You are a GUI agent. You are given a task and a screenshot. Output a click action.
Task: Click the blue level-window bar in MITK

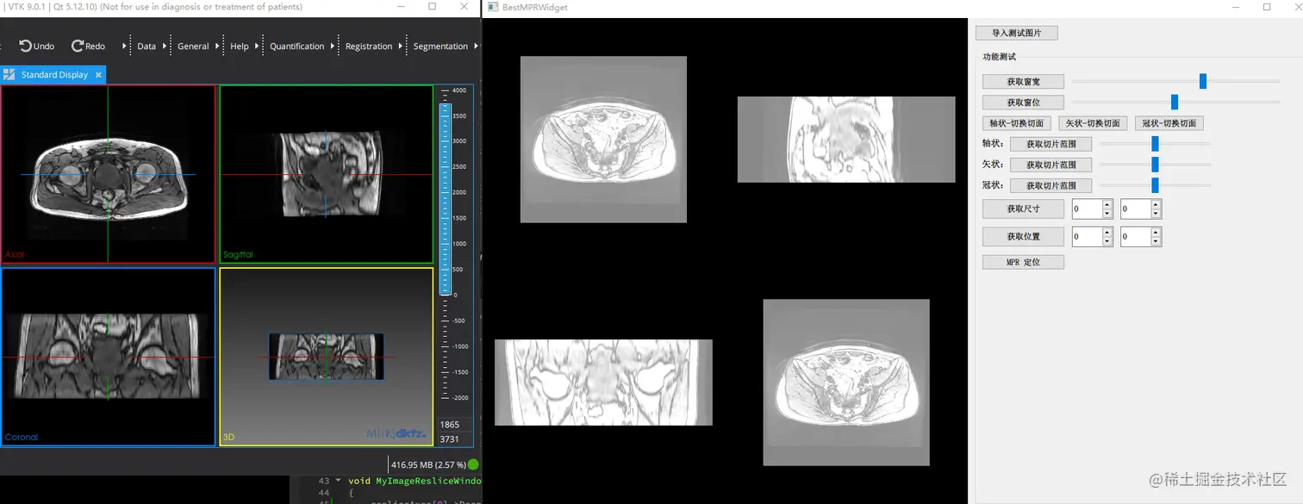click(446, 198)
